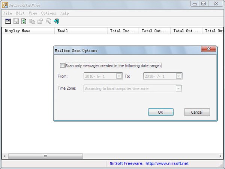
Task: Sort by Total Inc... column header
Action: pos(123,31)
